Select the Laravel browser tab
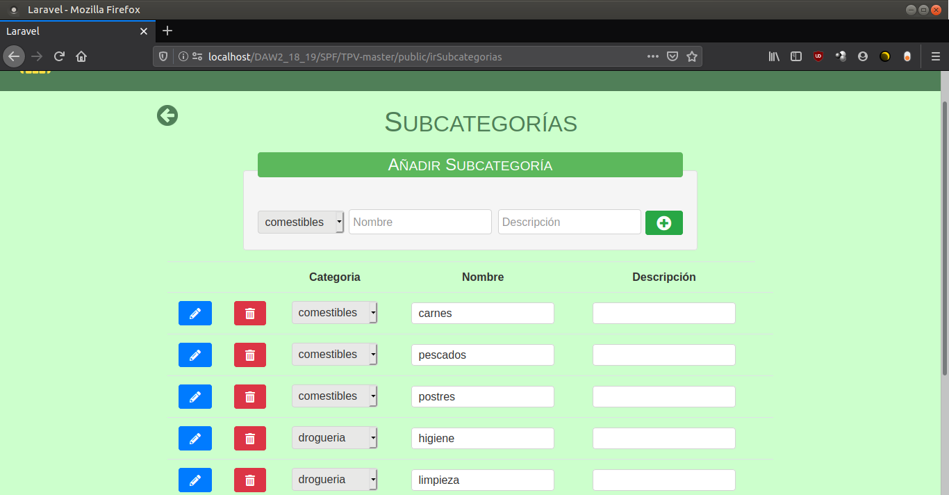This screenshot has width=949, height=495. [69, 31]
